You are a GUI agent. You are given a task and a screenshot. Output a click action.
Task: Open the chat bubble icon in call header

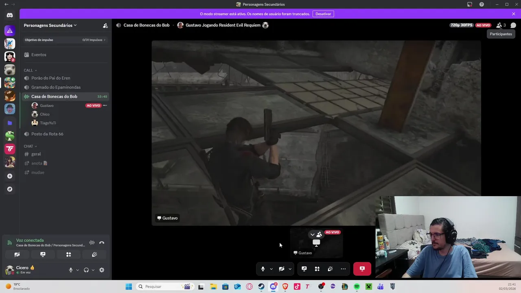513,25
